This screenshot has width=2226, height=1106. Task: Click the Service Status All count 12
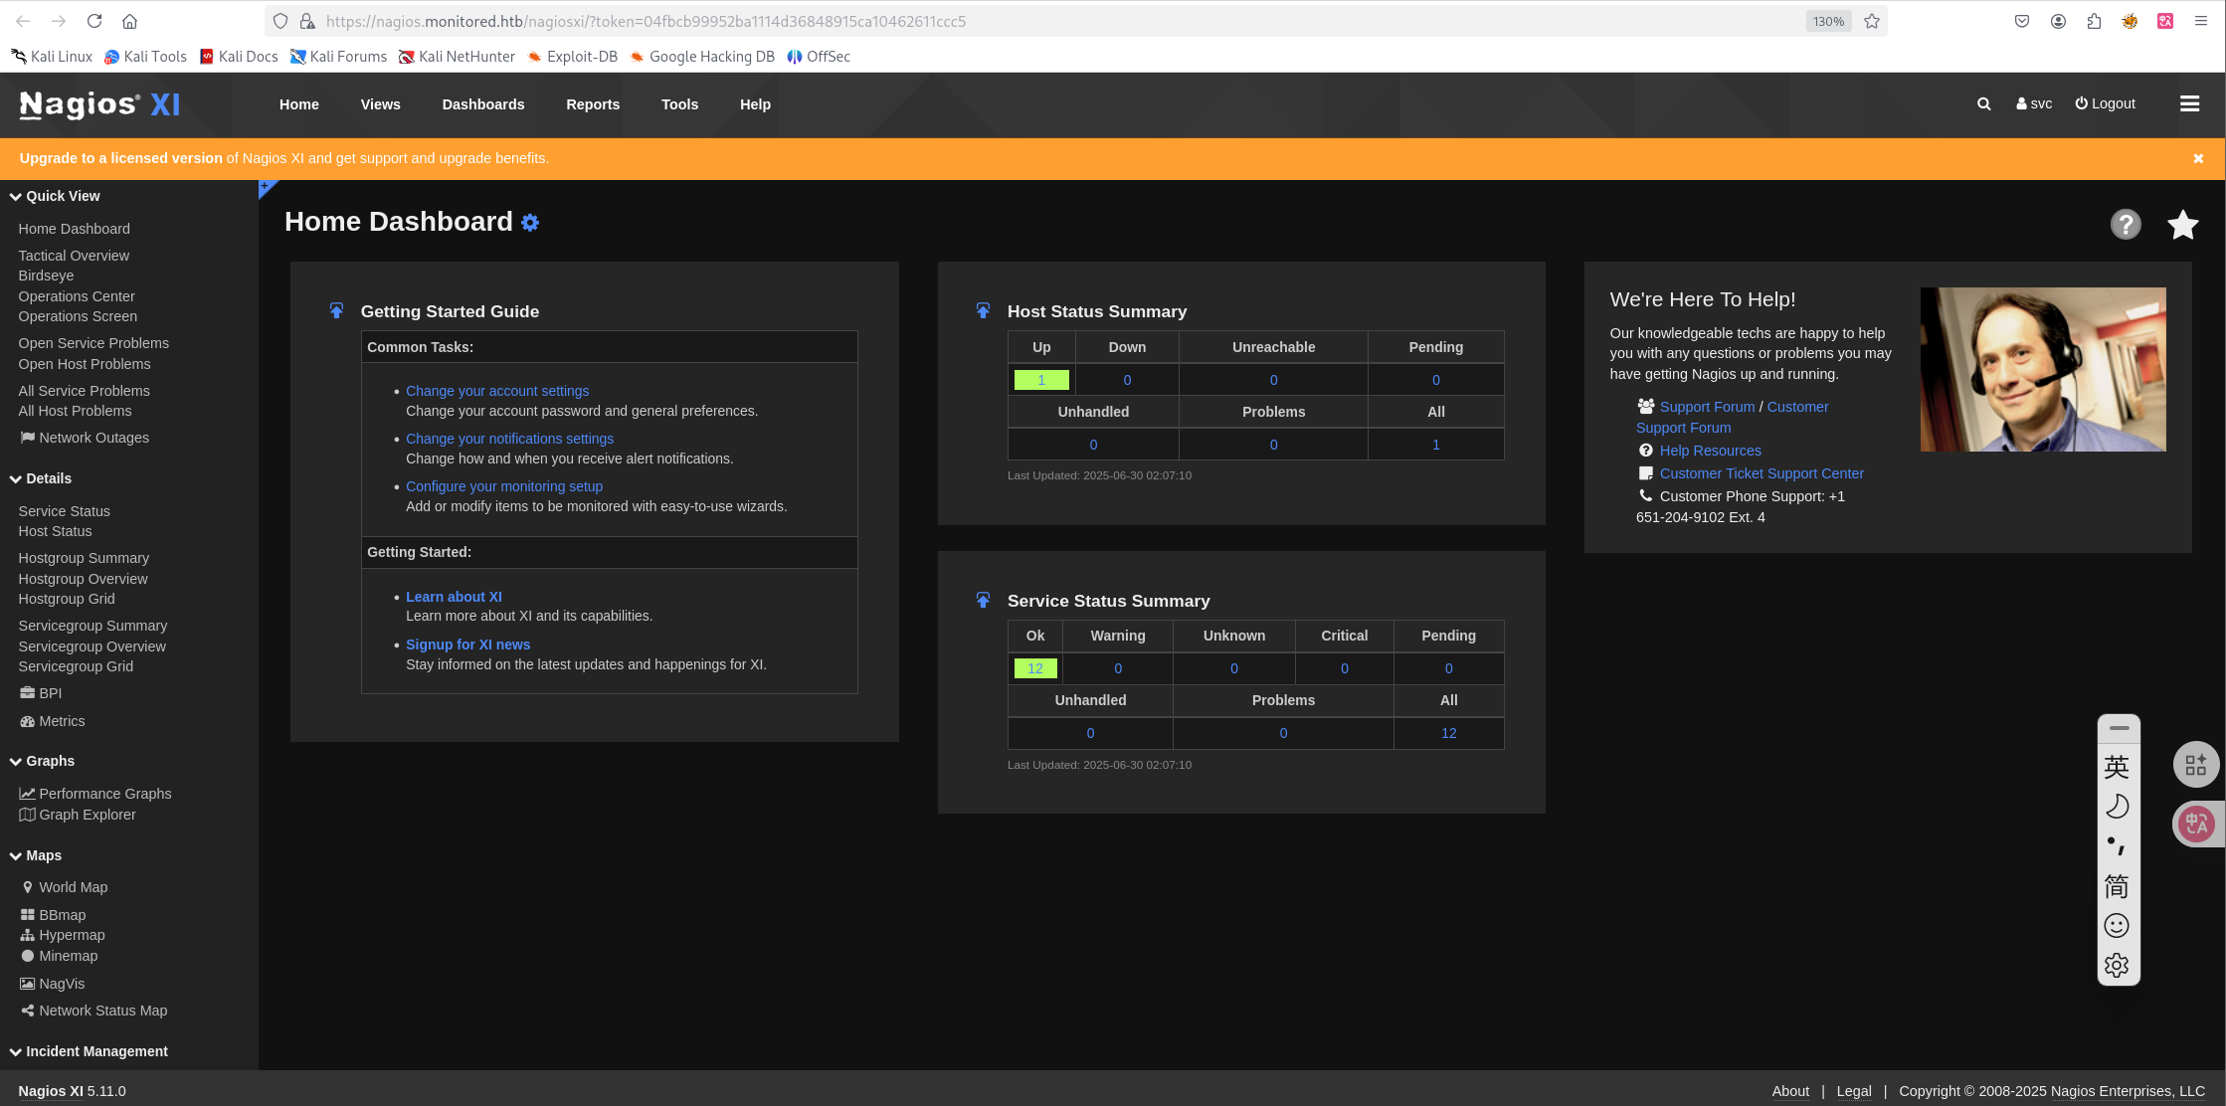click(x=1448, y=733)
